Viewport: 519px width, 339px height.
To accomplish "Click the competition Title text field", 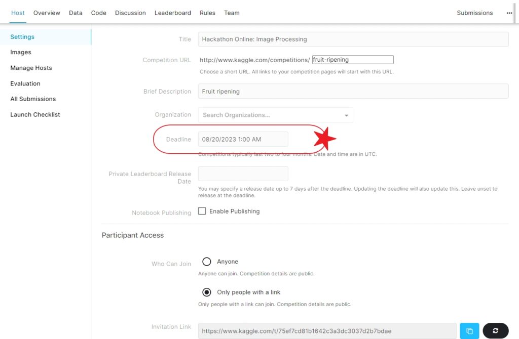I will 353,39.
